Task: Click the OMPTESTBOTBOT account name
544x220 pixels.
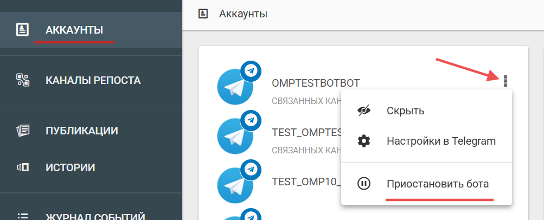Action: 316,83
